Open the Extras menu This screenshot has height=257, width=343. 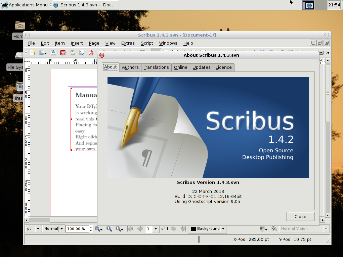click(x=128, y=43)
